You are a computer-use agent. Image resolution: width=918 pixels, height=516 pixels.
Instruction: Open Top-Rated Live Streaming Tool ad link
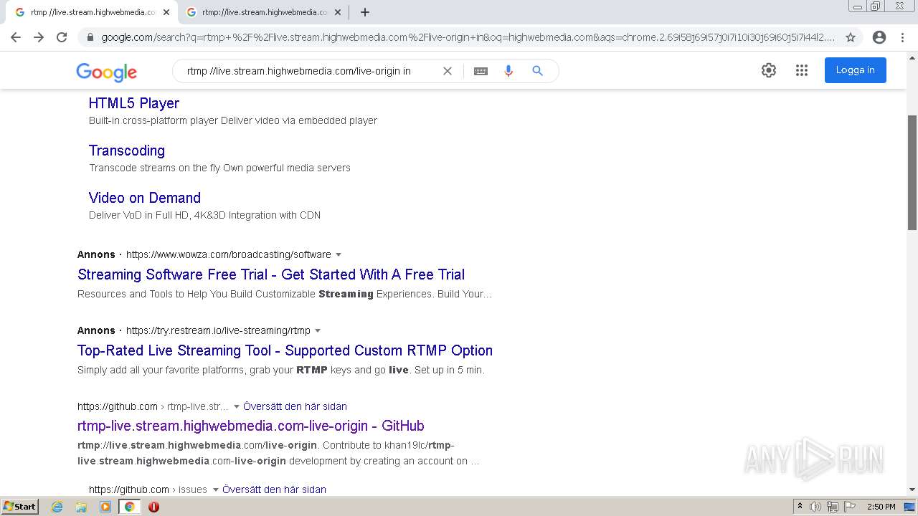[285, 350]
